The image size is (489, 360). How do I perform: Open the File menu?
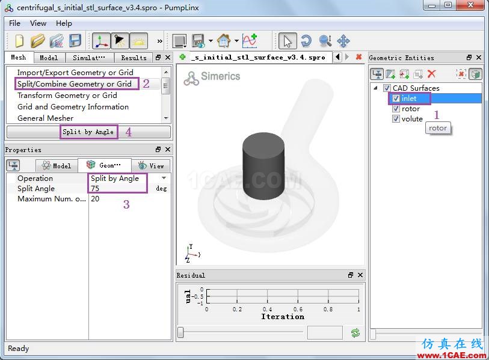[x=14, y=23]
